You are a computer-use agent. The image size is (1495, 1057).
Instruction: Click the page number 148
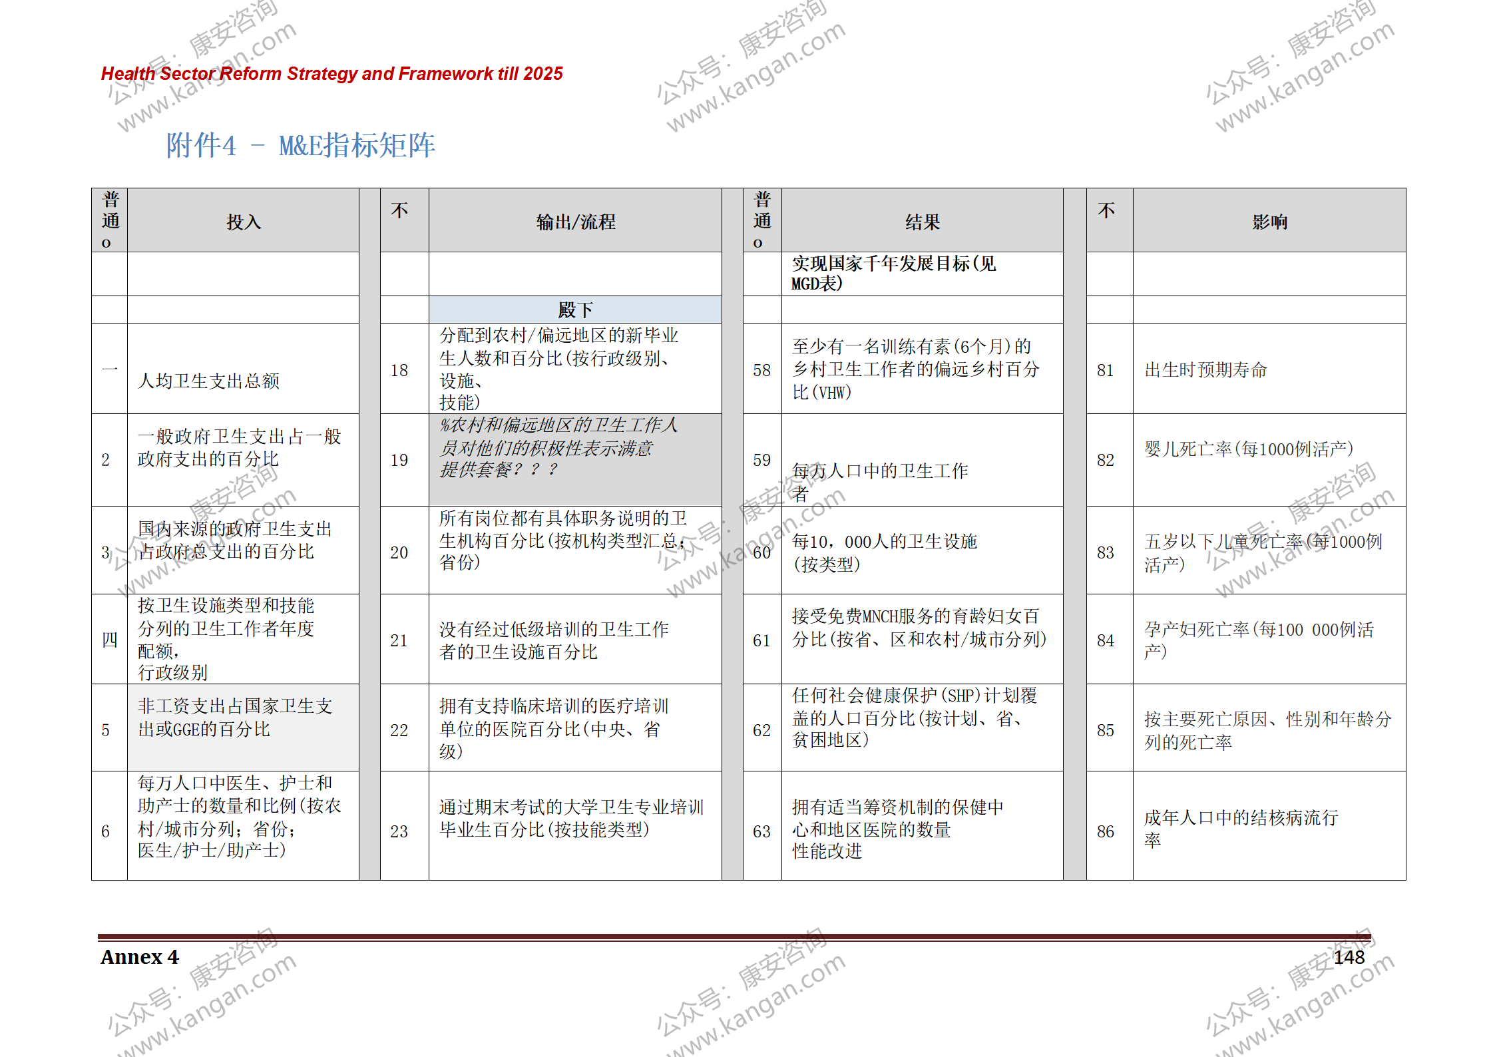click(1349, 957)
